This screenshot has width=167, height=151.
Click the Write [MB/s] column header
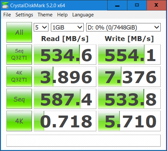pos(129,39)
